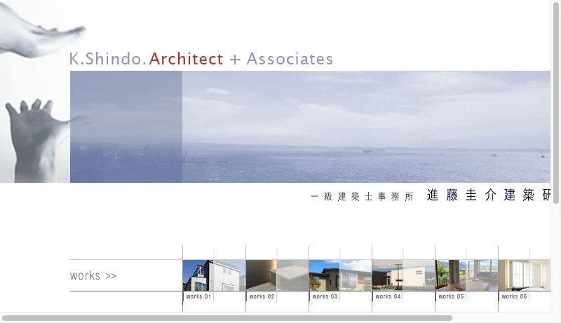Click the 'works 01' label
The image size is (561, 323).
198,296
